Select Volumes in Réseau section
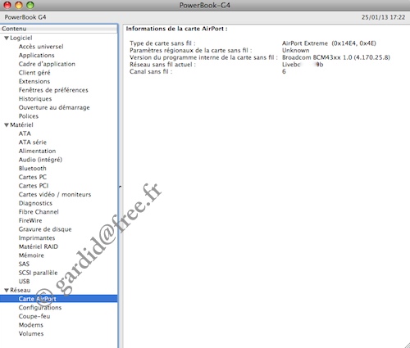410x348 pixels. tap(31, 333)
